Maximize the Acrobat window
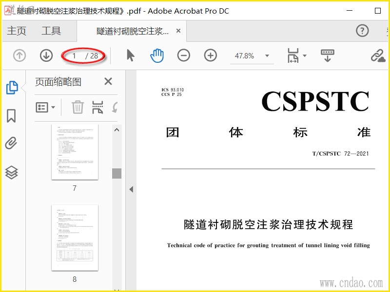 [377, 11]
